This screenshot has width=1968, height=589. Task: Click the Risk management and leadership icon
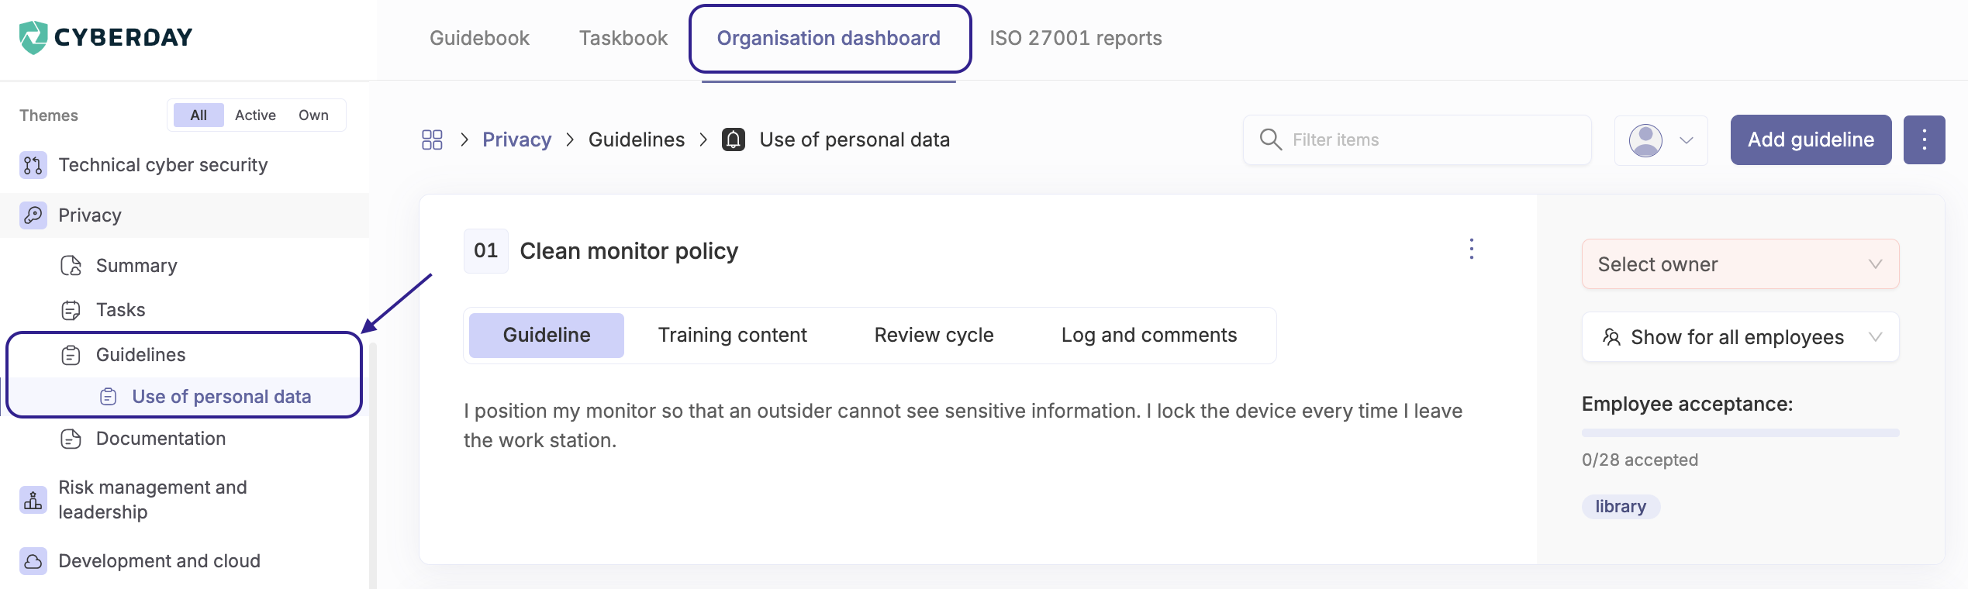tap(33, 500)
